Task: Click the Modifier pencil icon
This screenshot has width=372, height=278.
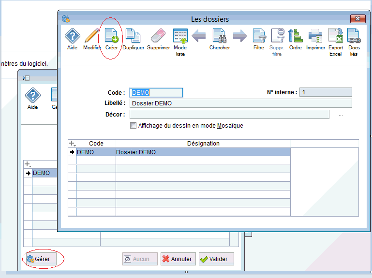Action: (x=92, y=37)
